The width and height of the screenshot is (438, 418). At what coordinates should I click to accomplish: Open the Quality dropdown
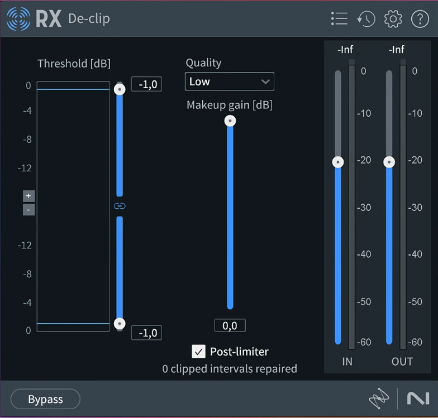(229, 81)
